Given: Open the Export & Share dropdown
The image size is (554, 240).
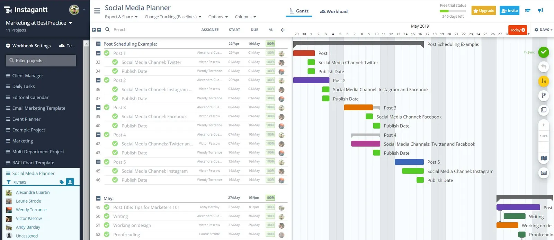Looking at the screenshot, I should click(x=121, y=17).
